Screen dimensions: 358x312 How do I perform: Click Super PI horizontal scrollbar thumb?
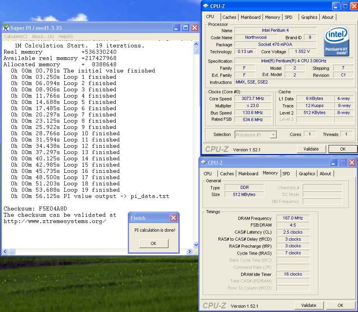tap(12, 252)
